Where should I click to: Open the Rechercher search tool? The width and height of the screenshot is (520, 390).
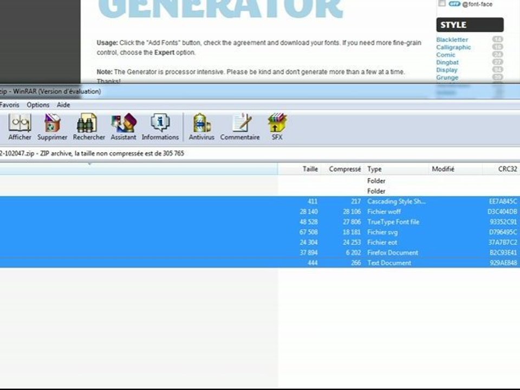point(89,127)
